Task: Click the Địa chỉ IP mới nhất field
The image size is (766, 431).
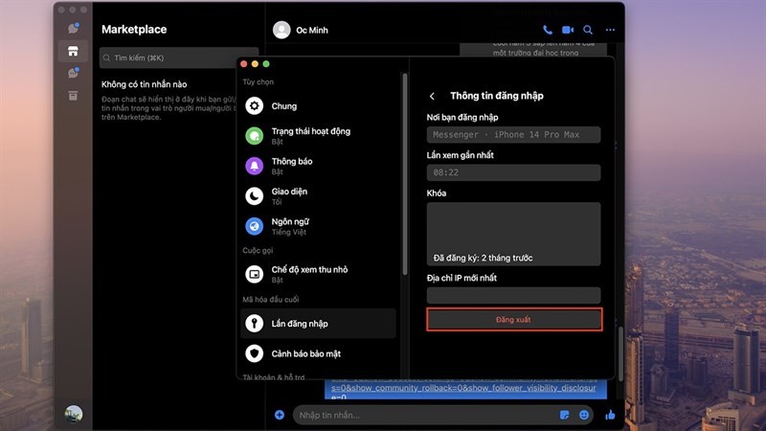Action: 513,295
